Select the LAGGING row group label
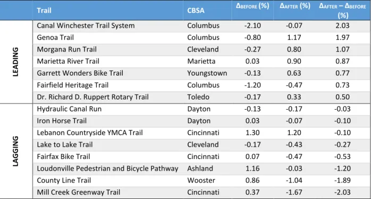The image size is (371, 199). [x=15, y=151]
